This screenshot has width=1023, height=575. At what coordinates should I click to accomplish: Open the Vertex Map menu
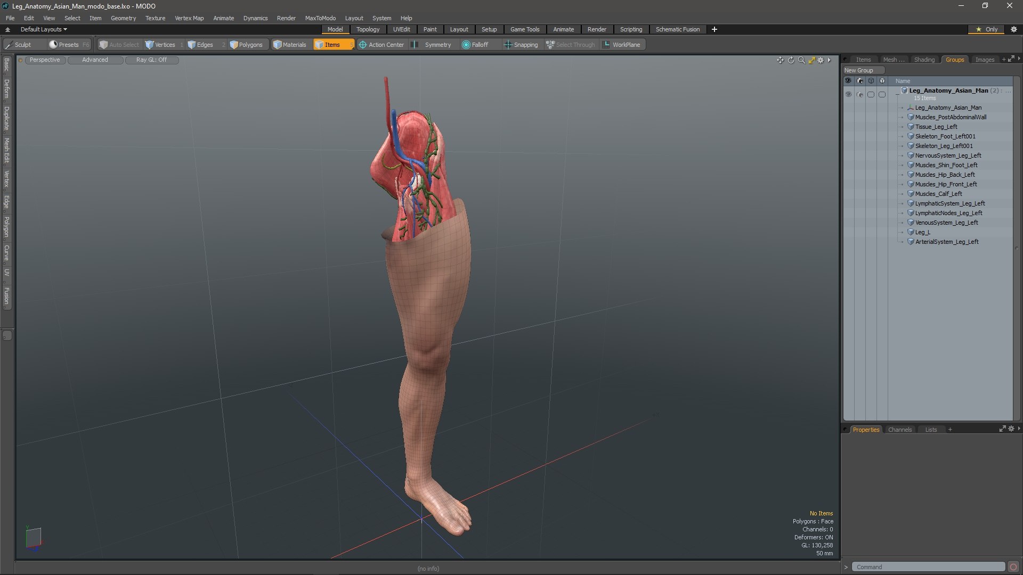[x=189, y=18]
